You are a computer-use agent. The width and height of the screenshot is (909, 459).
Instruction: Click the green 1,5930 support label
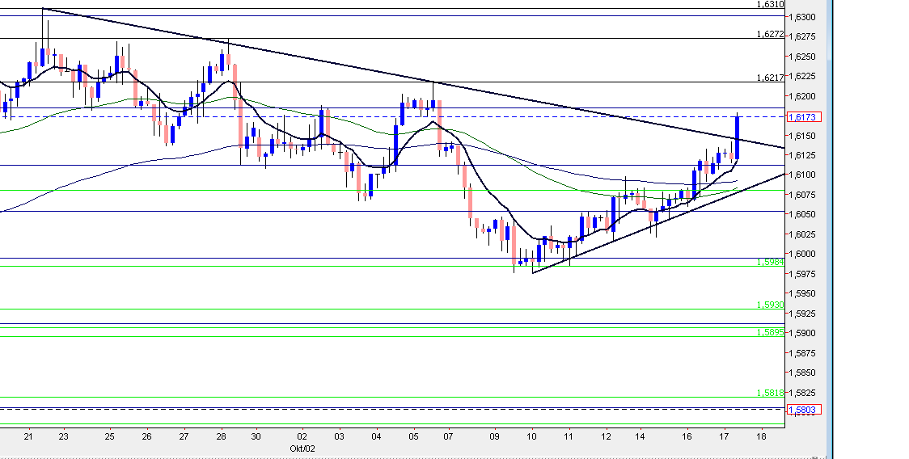coord(771,305)
